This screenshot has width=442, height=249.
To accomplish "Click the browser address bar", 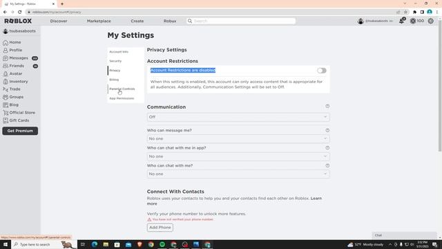I will tap(211, 12).
